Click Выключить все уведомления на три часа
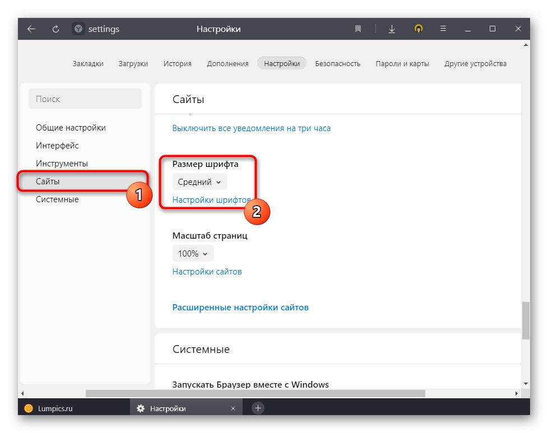The image size is (548, 433). pyautogui.click(x=252, y=128)
